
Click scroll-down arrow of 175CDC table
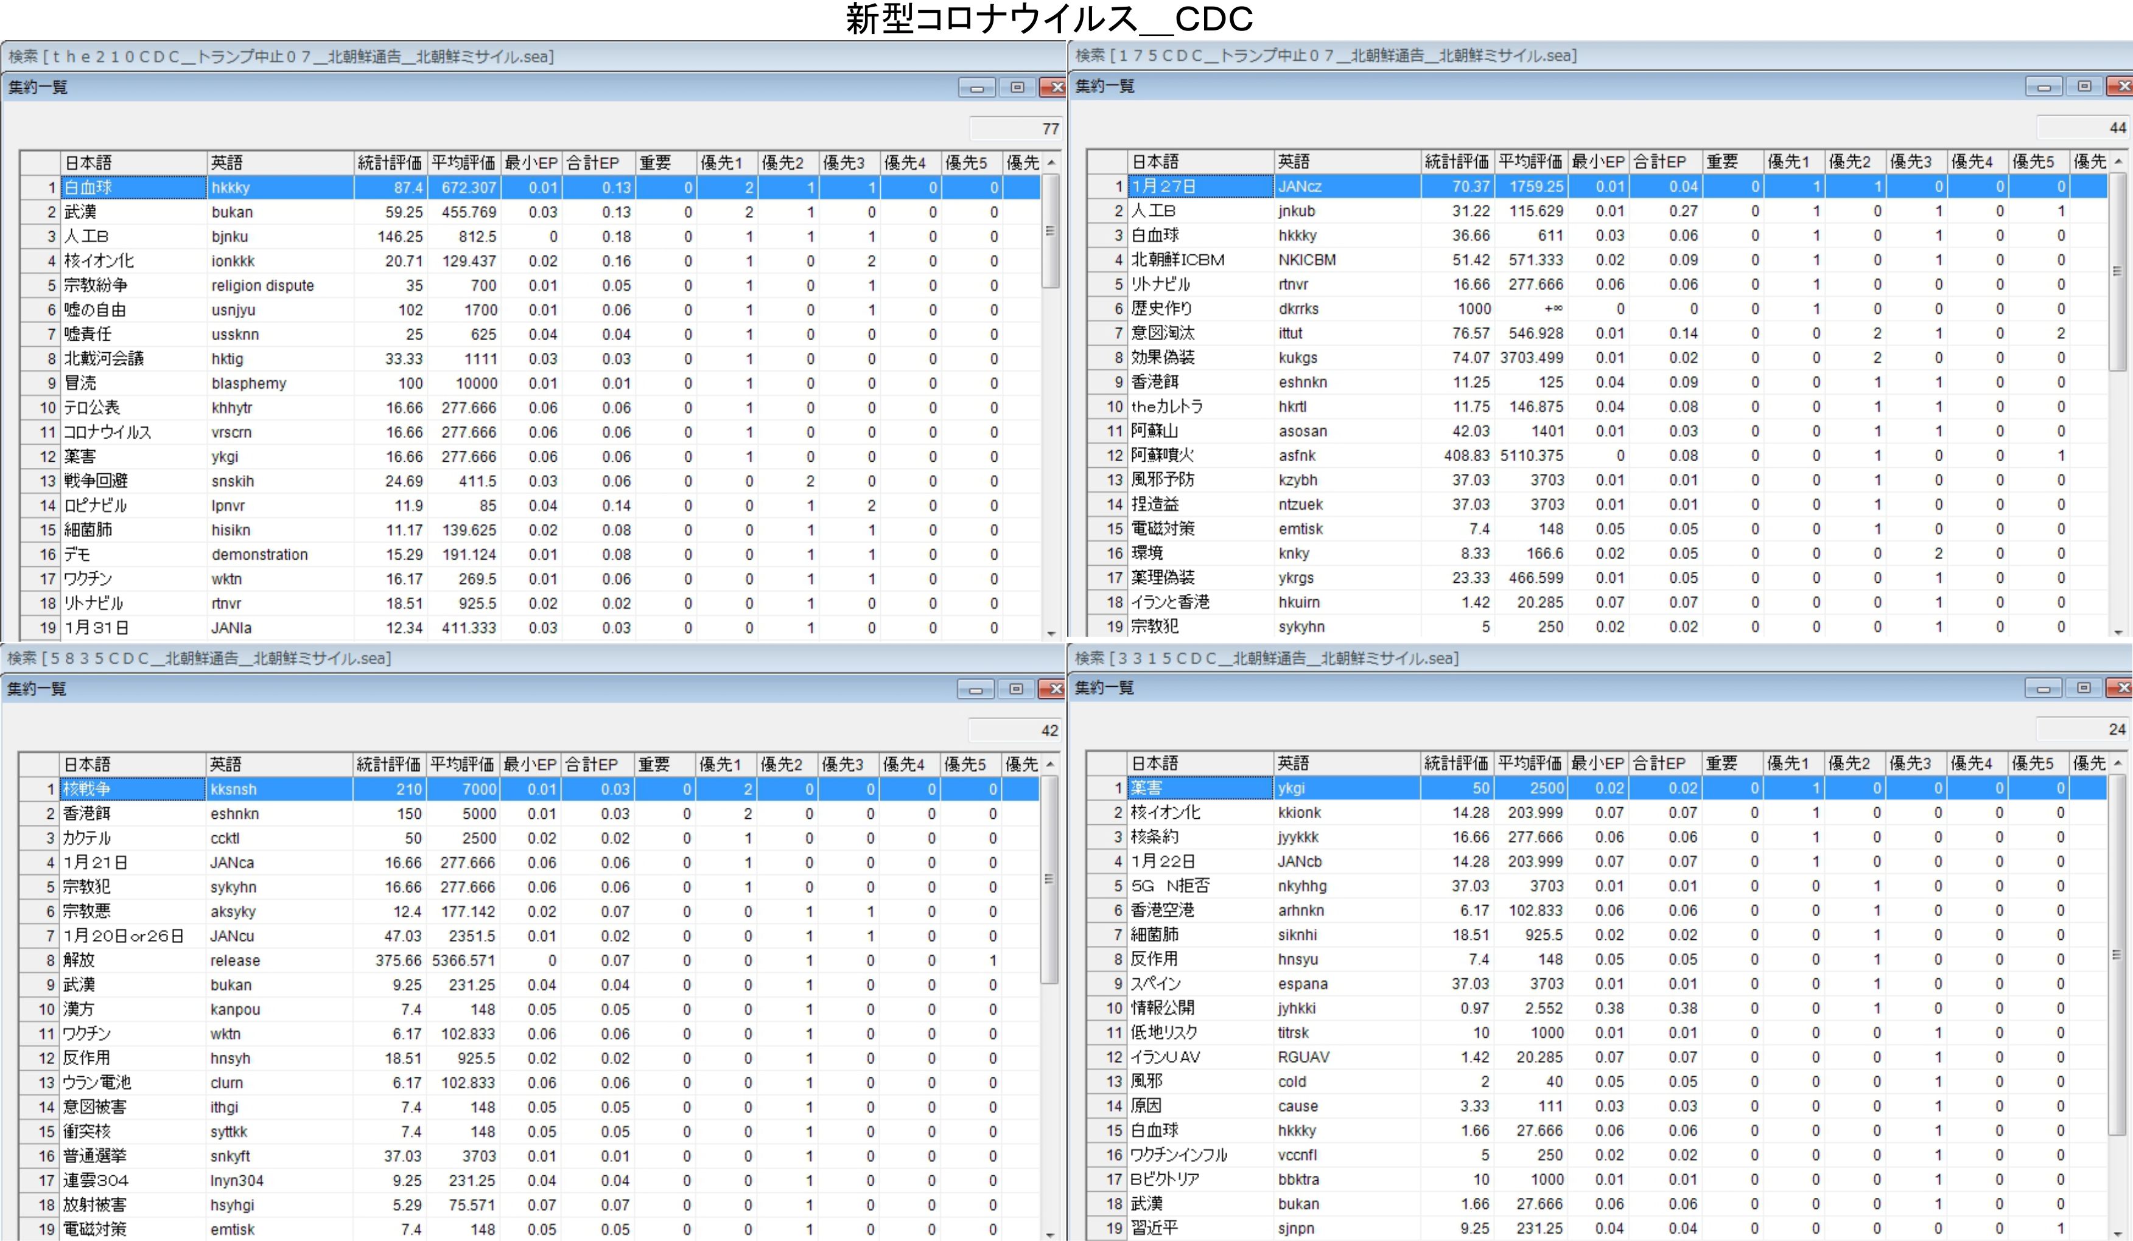coord(2118,631)
